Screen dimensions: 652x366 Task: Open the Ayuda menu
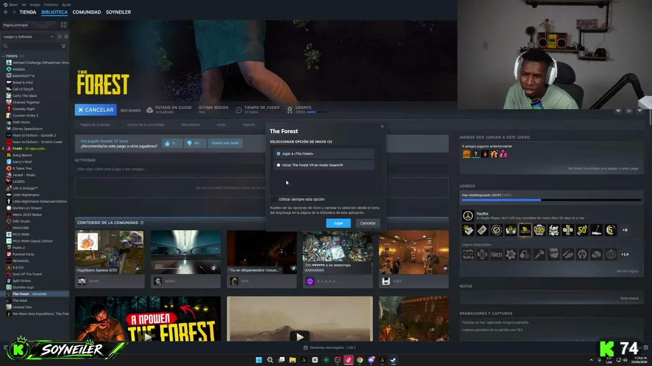pyautogui.click(x=66, y=5)
